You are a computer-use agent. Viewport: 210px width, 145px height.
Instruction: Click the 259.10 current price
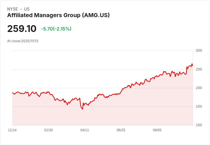[22, 29]
